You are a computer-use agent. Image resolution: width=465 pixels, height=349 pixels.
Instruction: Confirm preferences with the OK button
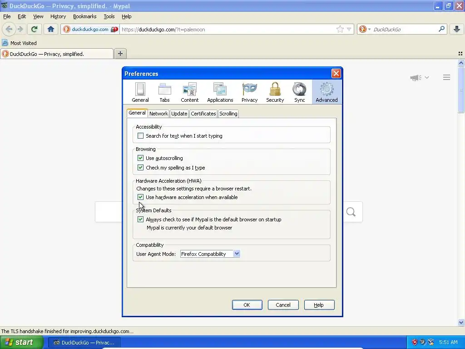click(247, 305)
